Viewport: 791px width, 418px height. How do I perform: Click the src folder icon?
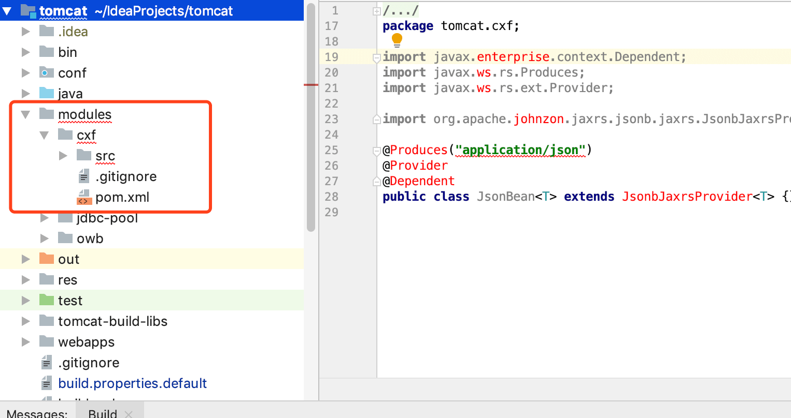coord(84,155)
